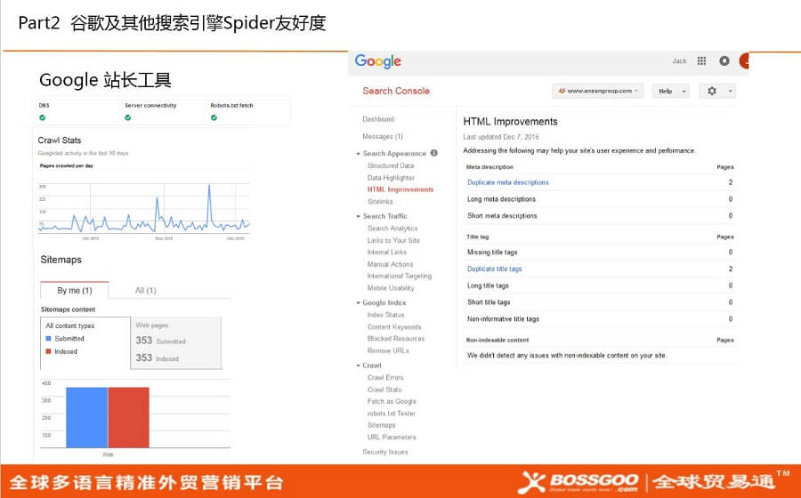Click the red Indexed bar in chart
801x498 pixels.
point(129,417)
